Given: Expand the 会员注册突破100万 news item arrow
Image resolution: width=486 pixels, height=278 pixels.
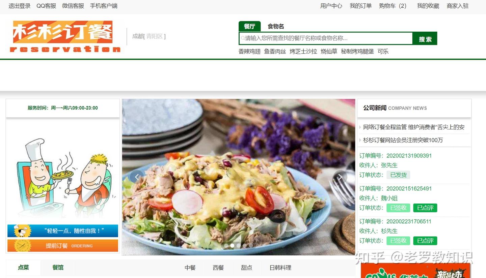Looking at the screenshot, I should 360,140.
